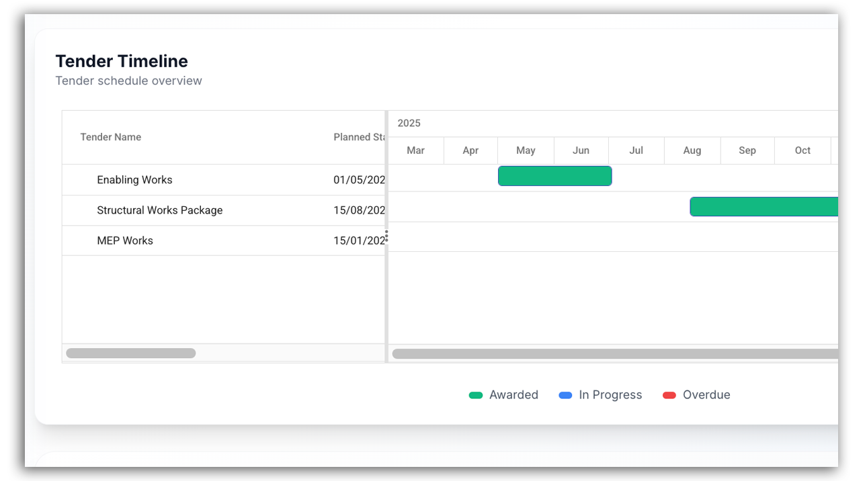Screen dimensions: 863x481
Task: Click the Aug month header
Action: click(692, 150)
